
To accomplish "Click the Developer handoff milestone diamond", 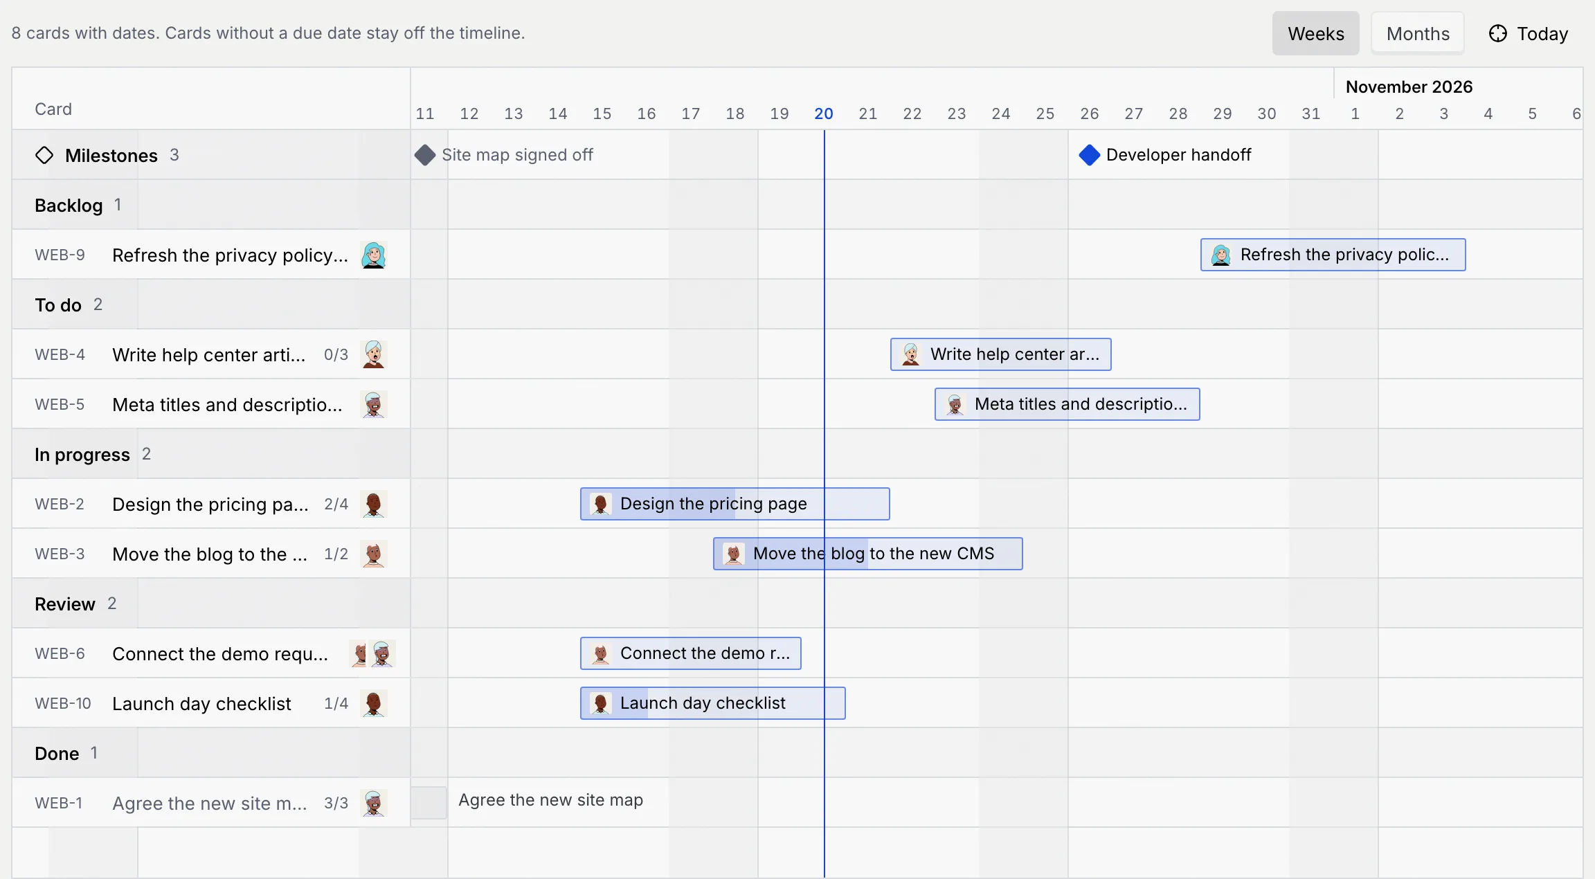I will [x=1090, y=155].
